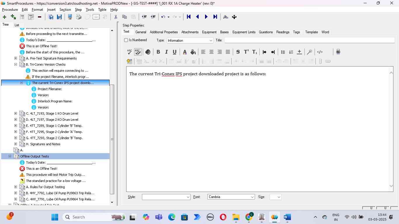Image resolution: width=399 pixels, height=224 pixels.
Task: Switch to the General tab
Action: click(x=140, y=32)
